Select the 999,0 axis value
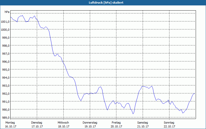The image size is (206, 129). (x=6, y=37)
